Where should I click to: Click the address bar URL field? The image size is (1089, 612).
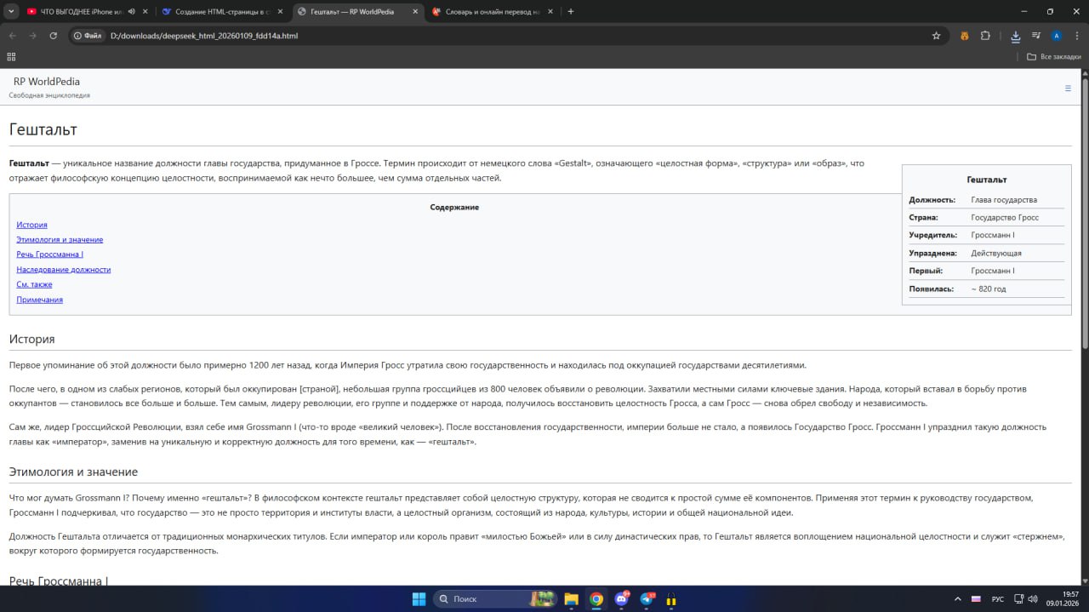coord(510,36)
